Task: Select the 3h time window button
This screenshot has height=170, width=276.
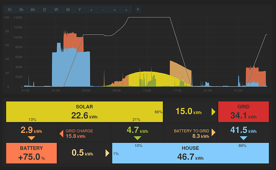Action: (x=21, y=10)
